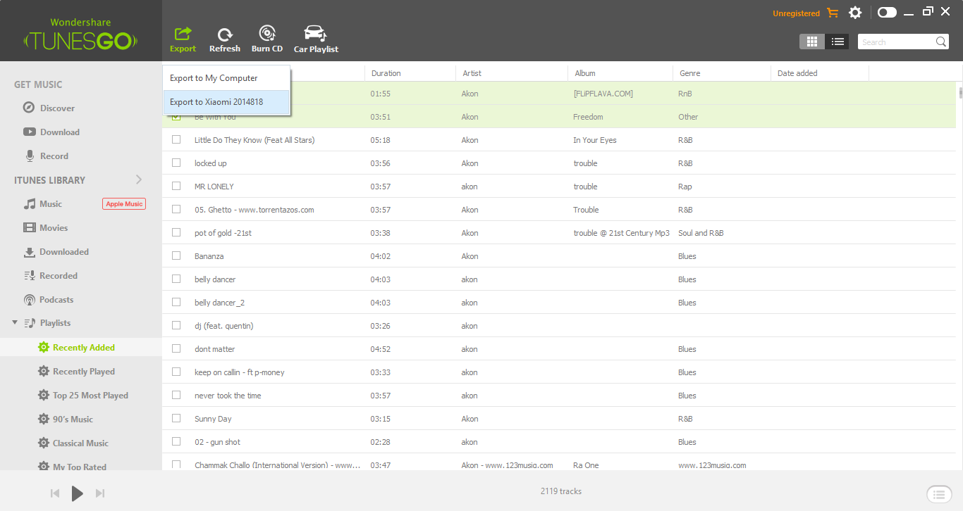Click the track list vertical scrollbar
963x511 pixels.
click(959, 94)
